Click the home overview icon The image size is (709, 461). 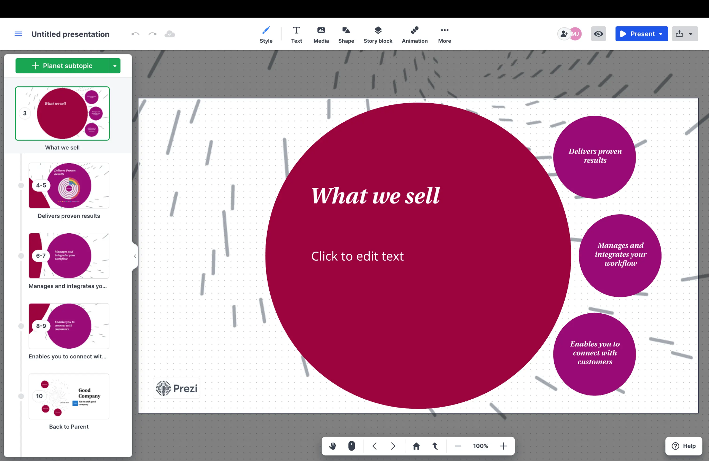pyautogui.click(x=416, y=446)
